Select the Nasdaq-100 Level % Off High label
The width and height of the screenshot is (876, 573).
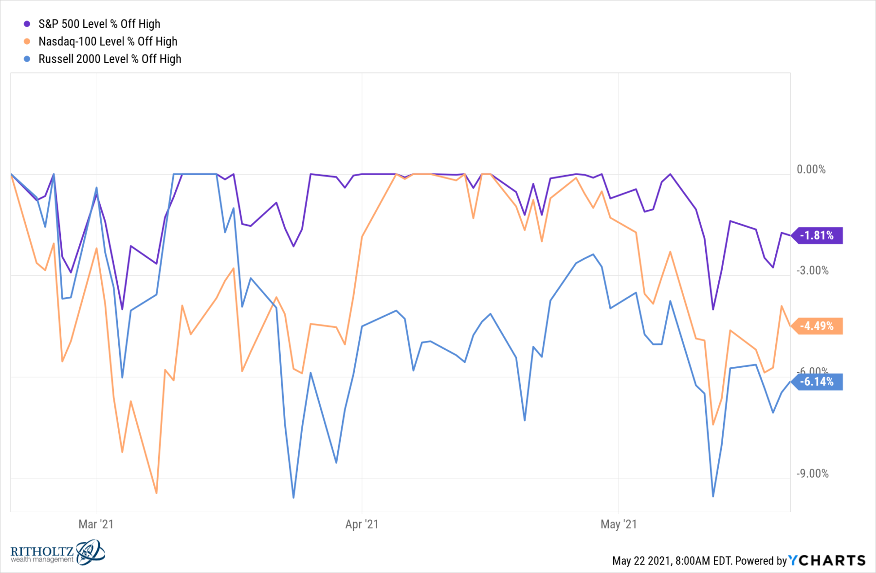[108, 41]
